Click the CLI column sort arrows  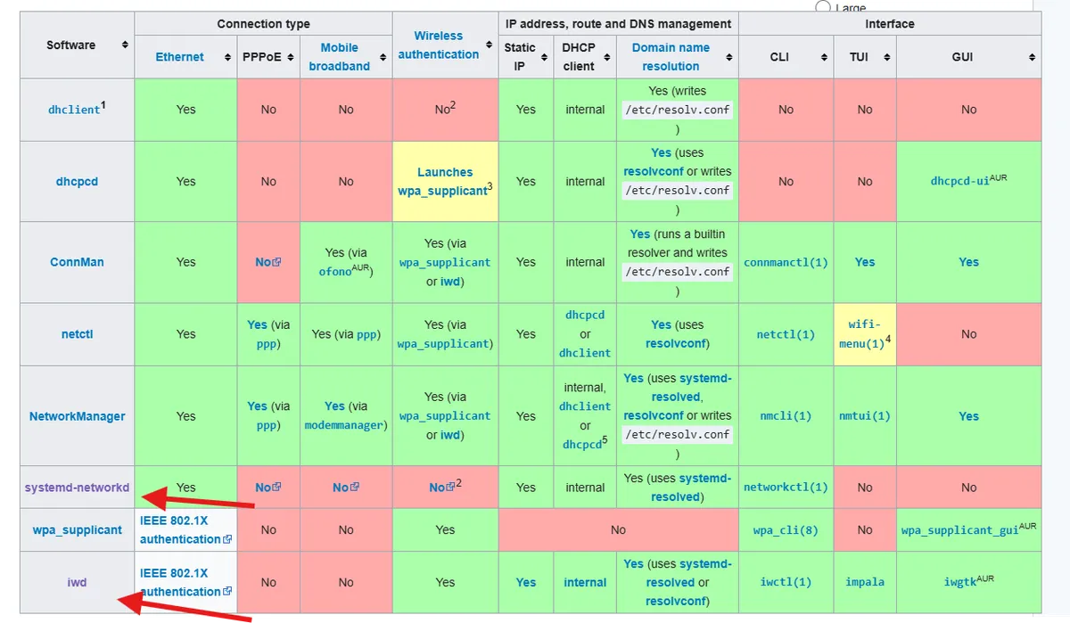pos(824,57)
